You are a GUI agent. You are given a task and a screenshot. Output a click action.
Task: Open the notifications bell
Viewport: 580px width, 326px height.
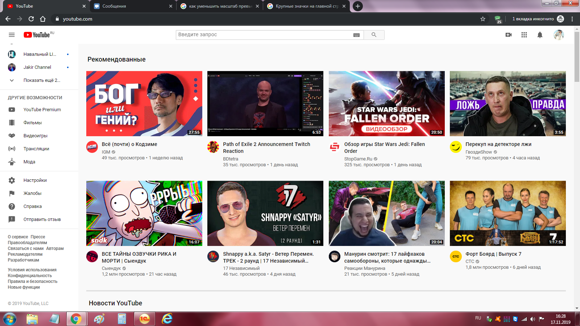(540, 35)
